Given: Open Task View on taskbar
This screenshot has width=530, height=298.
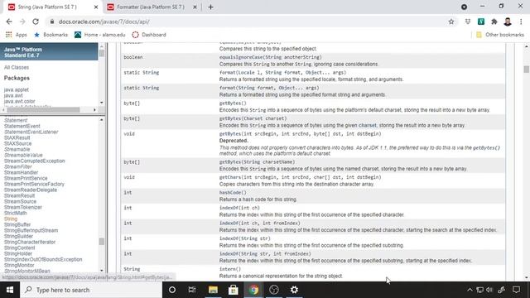Looking at the screenshot, I should (192, 290).
